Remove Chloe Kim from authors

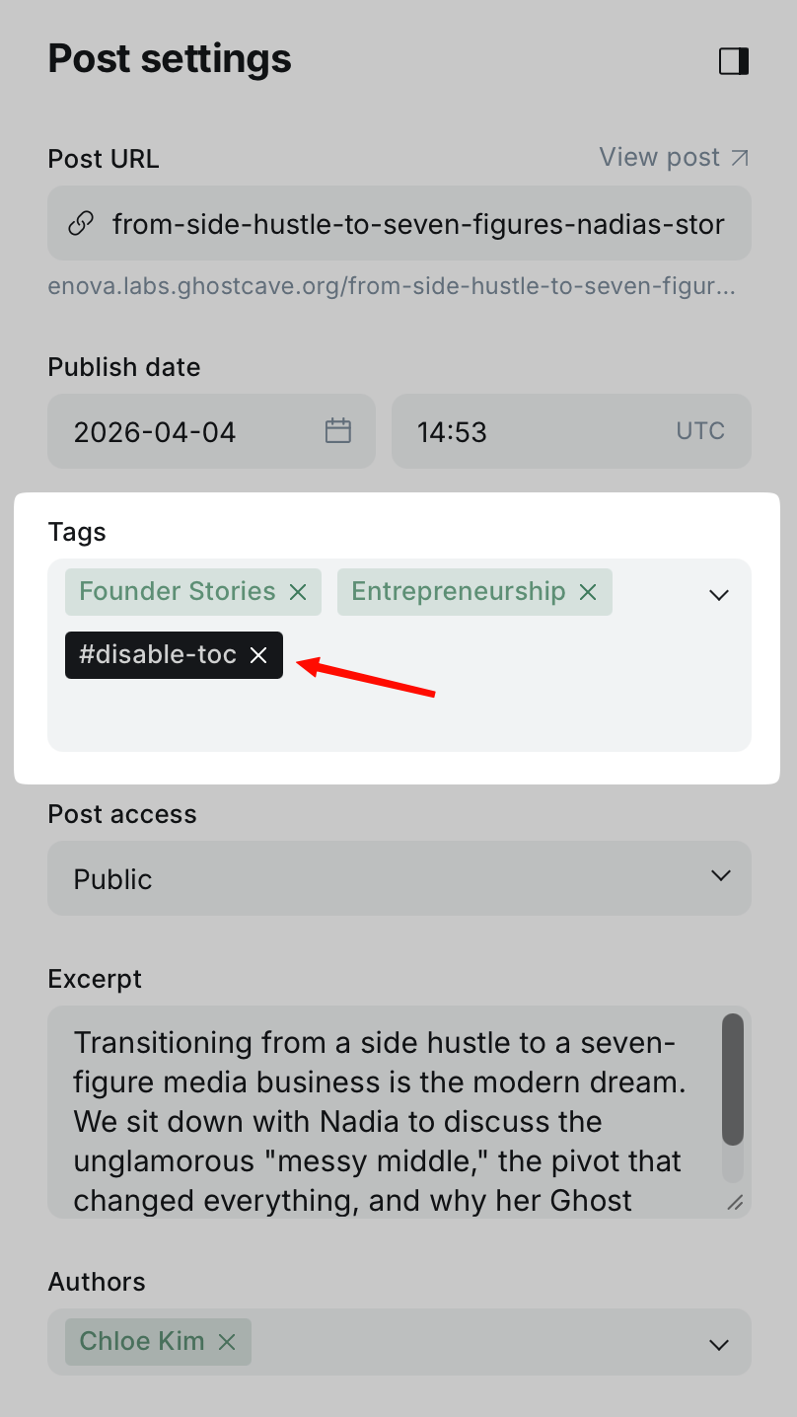[x=227, y=1342]
